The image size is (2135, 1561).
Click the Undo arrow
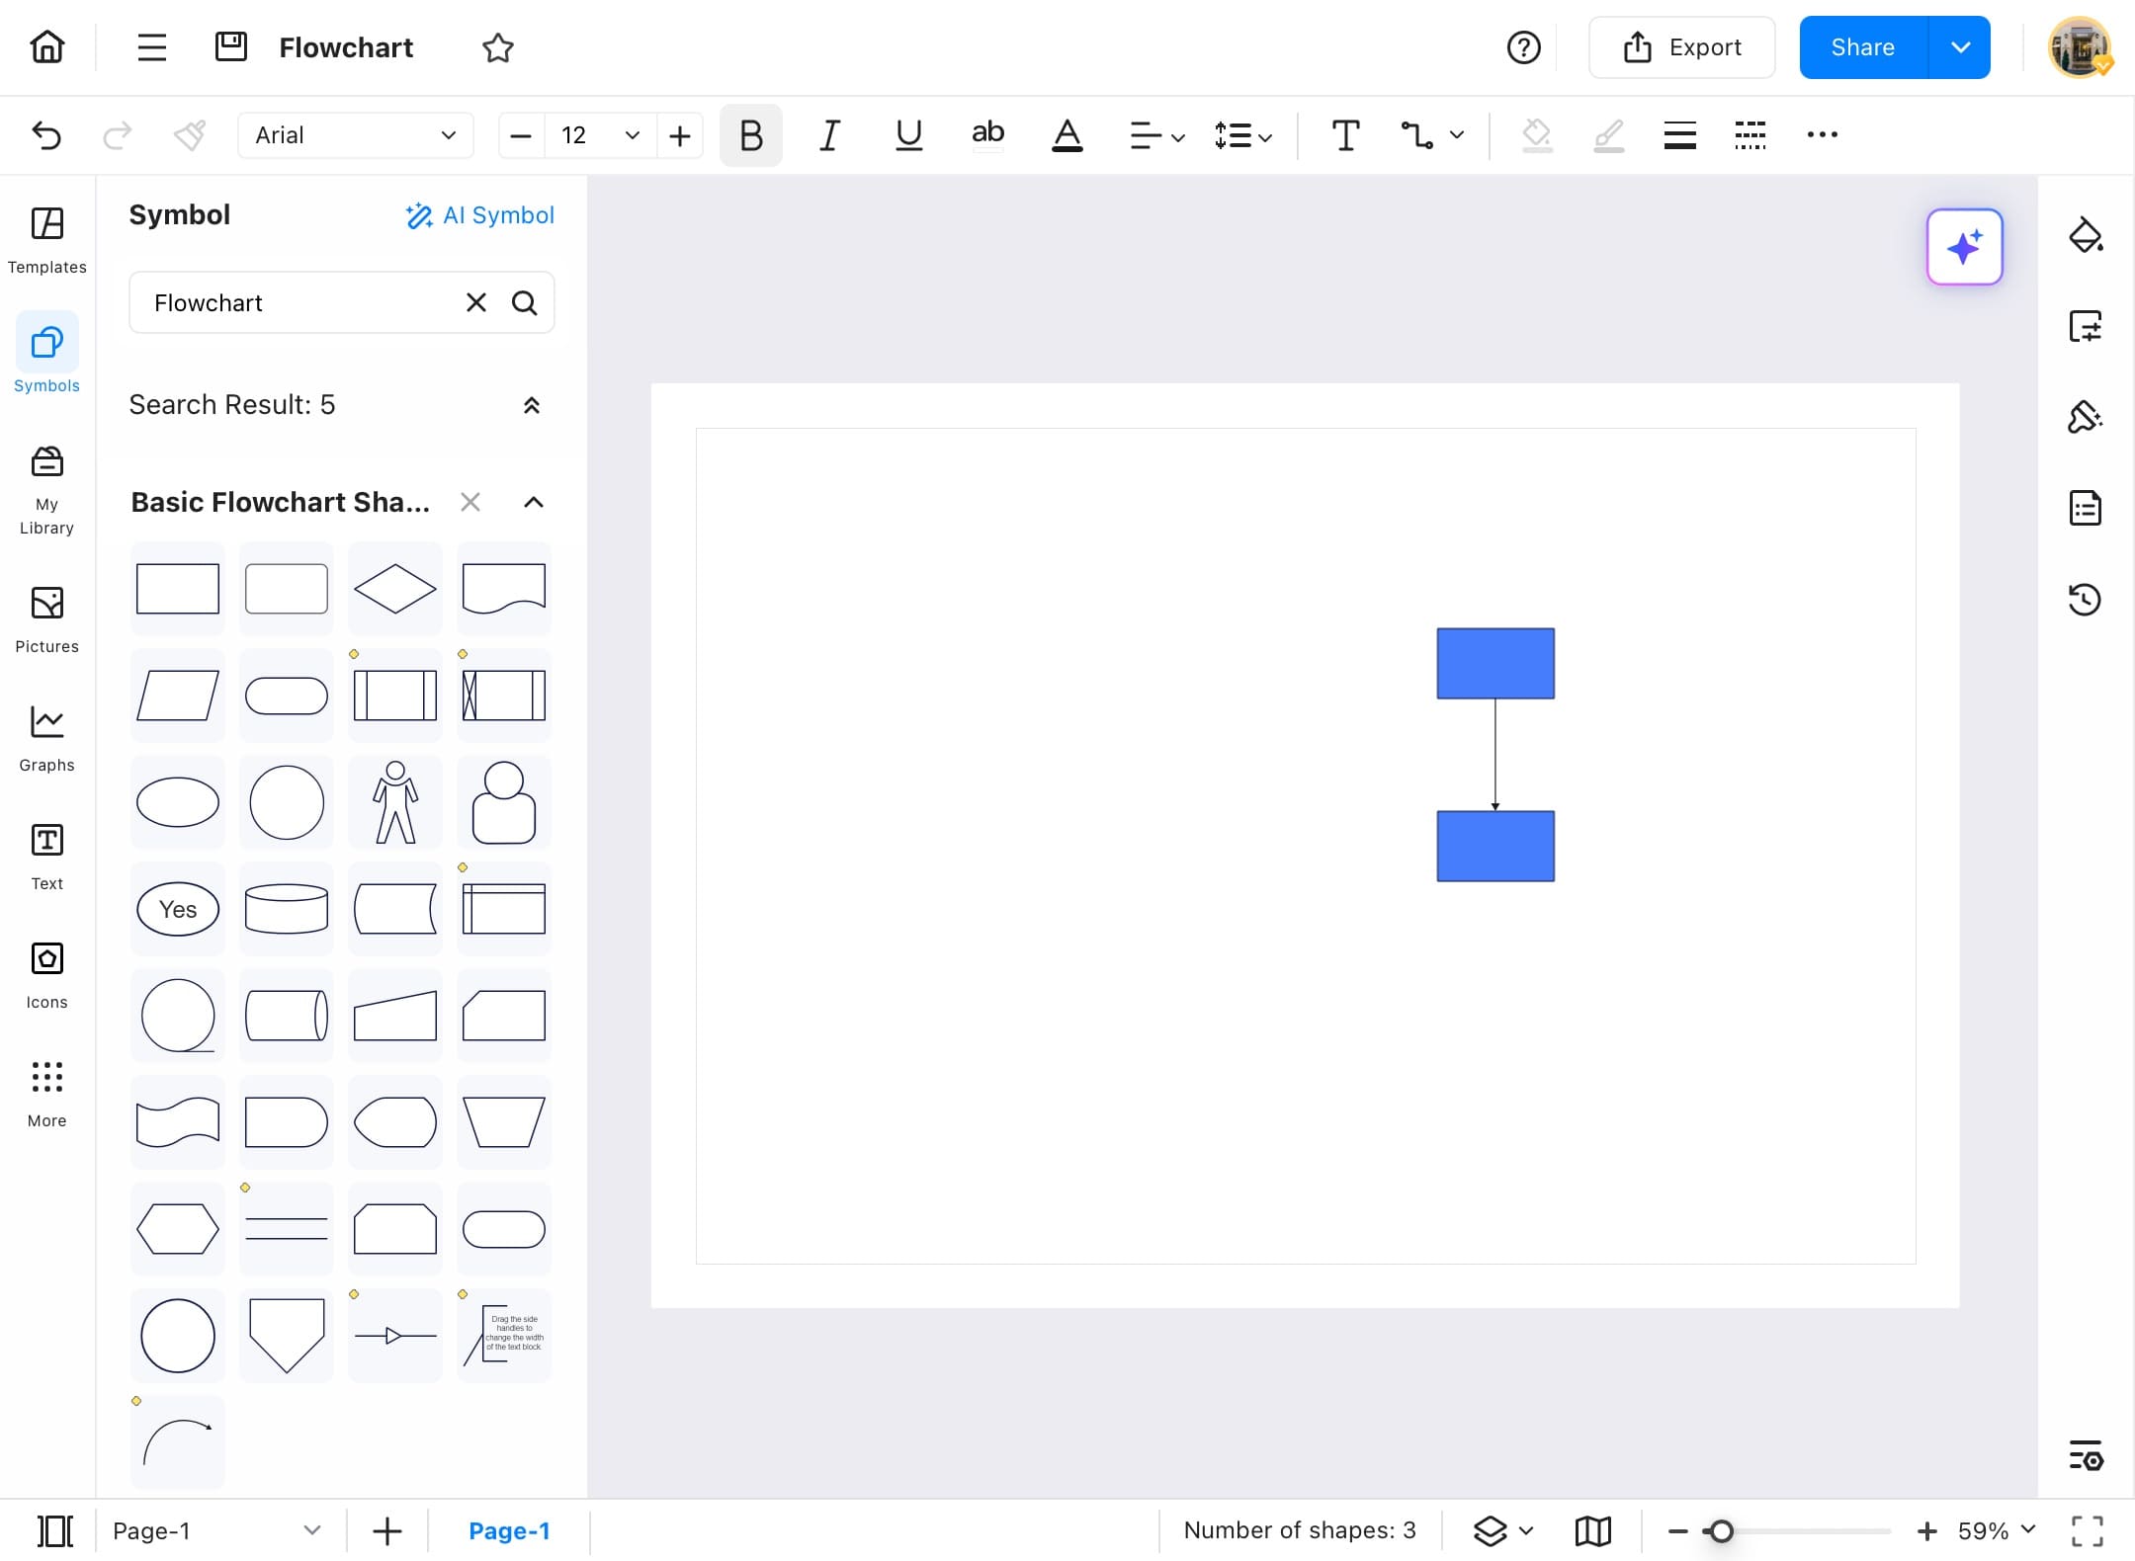click(46, 135)
